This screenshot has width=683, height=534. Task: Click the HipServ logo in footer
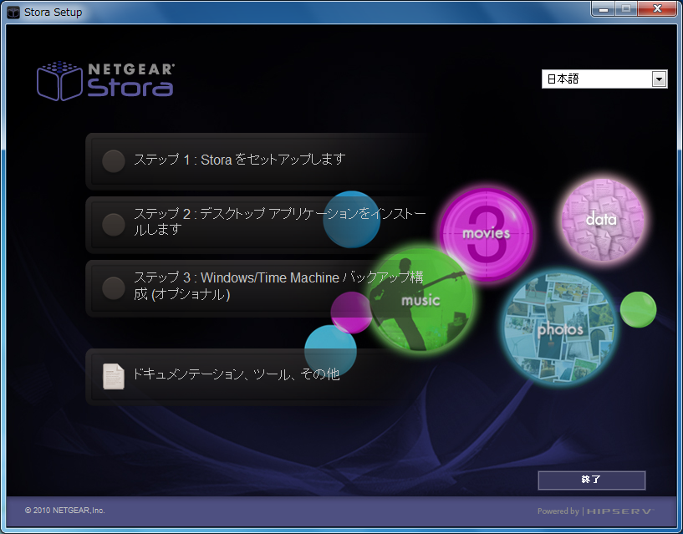[x=619, y=511]
